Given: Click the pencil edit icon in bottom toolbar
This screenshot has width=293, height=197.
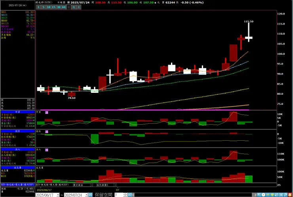Looking at the screenshot, I should [285, 195].
